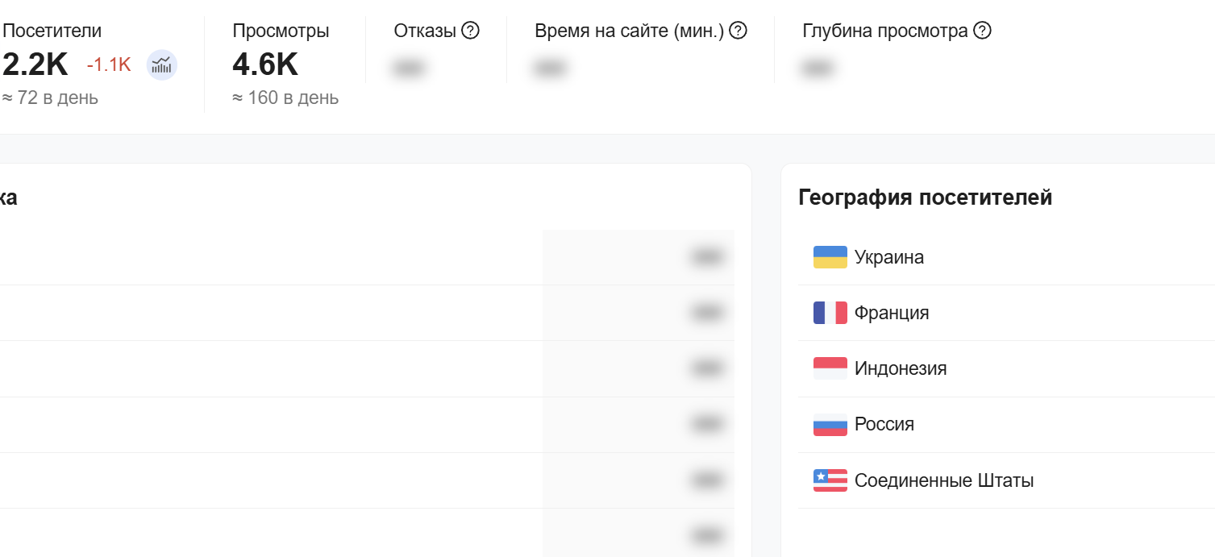Screen dimensions: 1215x557
Task: Click the France flag icon
Action: tap(830, 312)
